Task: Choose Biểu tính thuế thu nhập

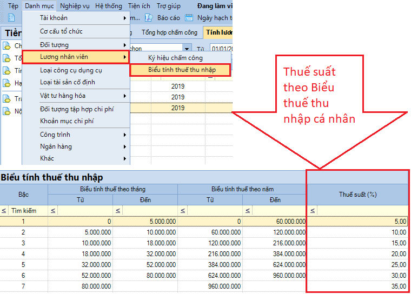Action: pos(180,70)
